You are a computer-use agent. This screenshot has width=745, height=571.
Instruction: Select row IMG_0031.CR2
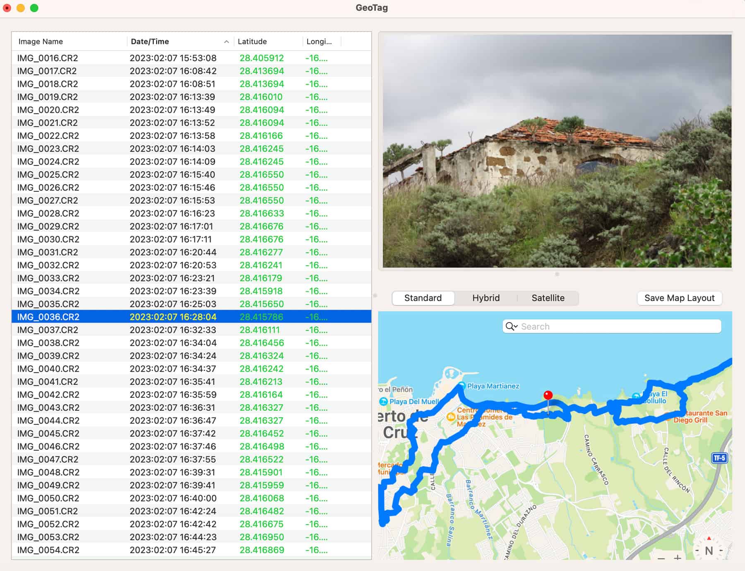[x=191, y=252]
